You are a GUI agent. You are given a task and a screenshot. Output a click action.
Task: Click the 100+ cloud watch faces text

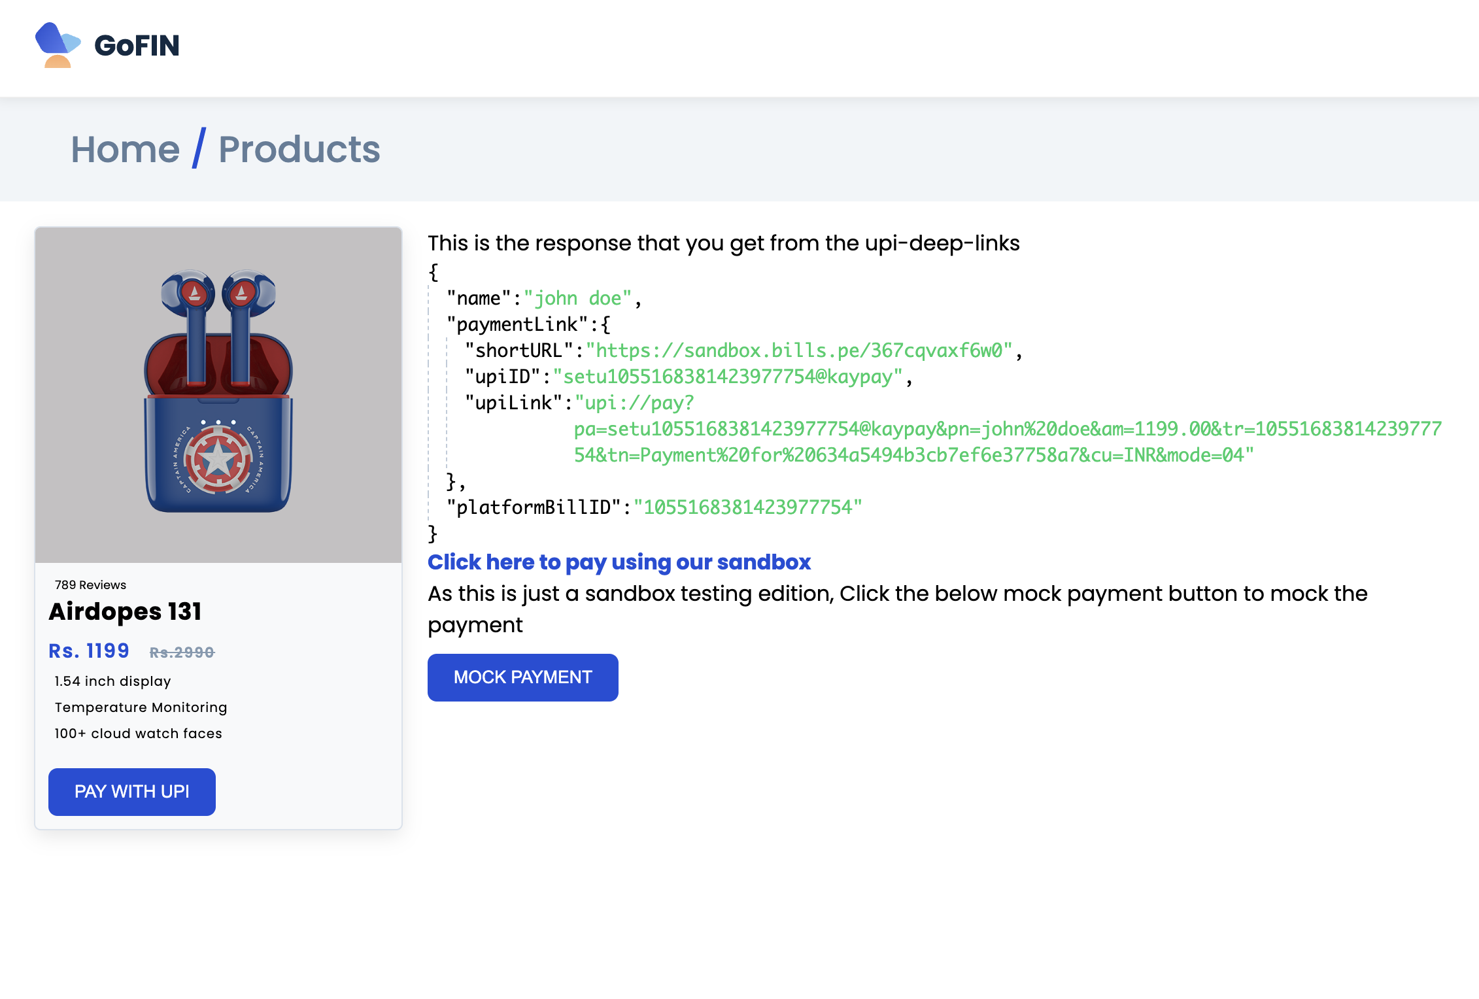[137, 733]
